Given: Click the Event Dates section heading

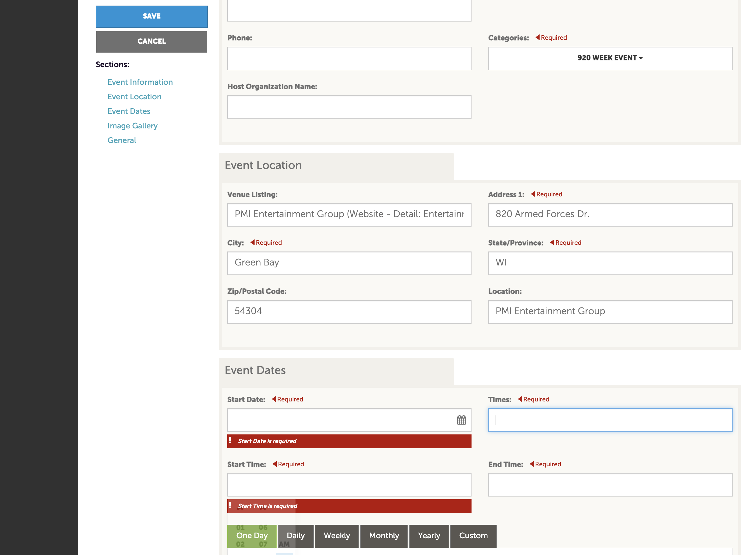Looking at the screenshot, I should click(x=255, y=370).
